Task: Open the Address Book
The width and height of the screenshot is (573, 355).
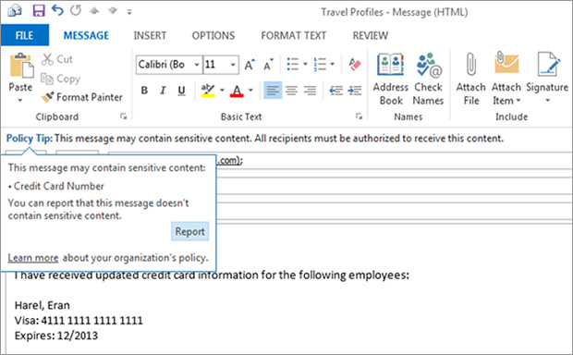Action: pos(390,79)
